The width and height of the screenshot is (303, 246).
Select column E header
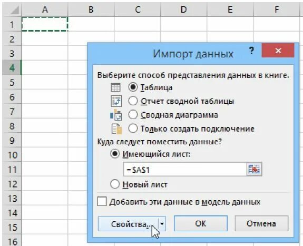click(x=230, y=9)
